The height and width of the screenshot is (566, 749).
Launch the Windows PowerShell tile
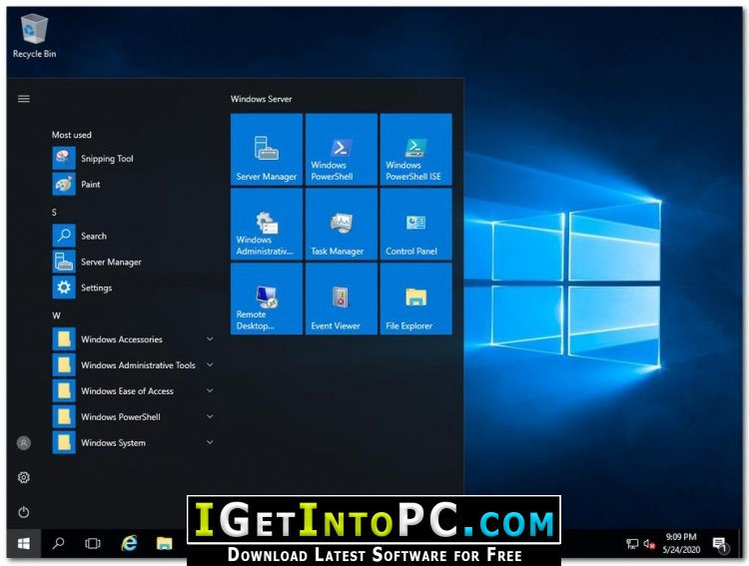tap(342, 150)
